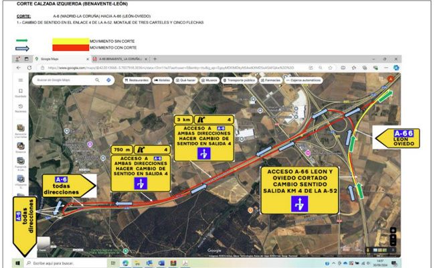Click the Farmacias chip button
Image resolution: width=435 pixels, height=268 pixels.
click(x=270, y=80)
